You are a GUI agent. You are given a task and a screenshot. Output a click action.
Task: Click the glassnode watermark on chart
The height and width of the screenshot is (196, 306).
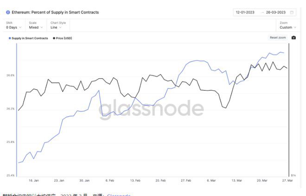click(x=151, y=109)
